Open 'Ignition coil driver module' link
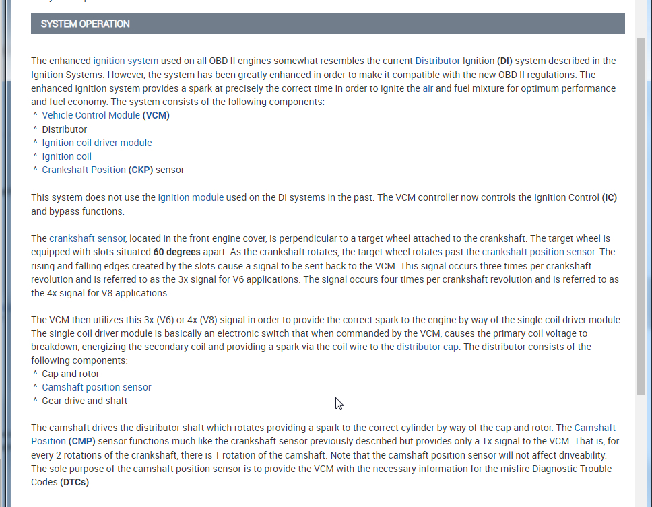This screenshot has width=652, height=507. coord(97,143)
